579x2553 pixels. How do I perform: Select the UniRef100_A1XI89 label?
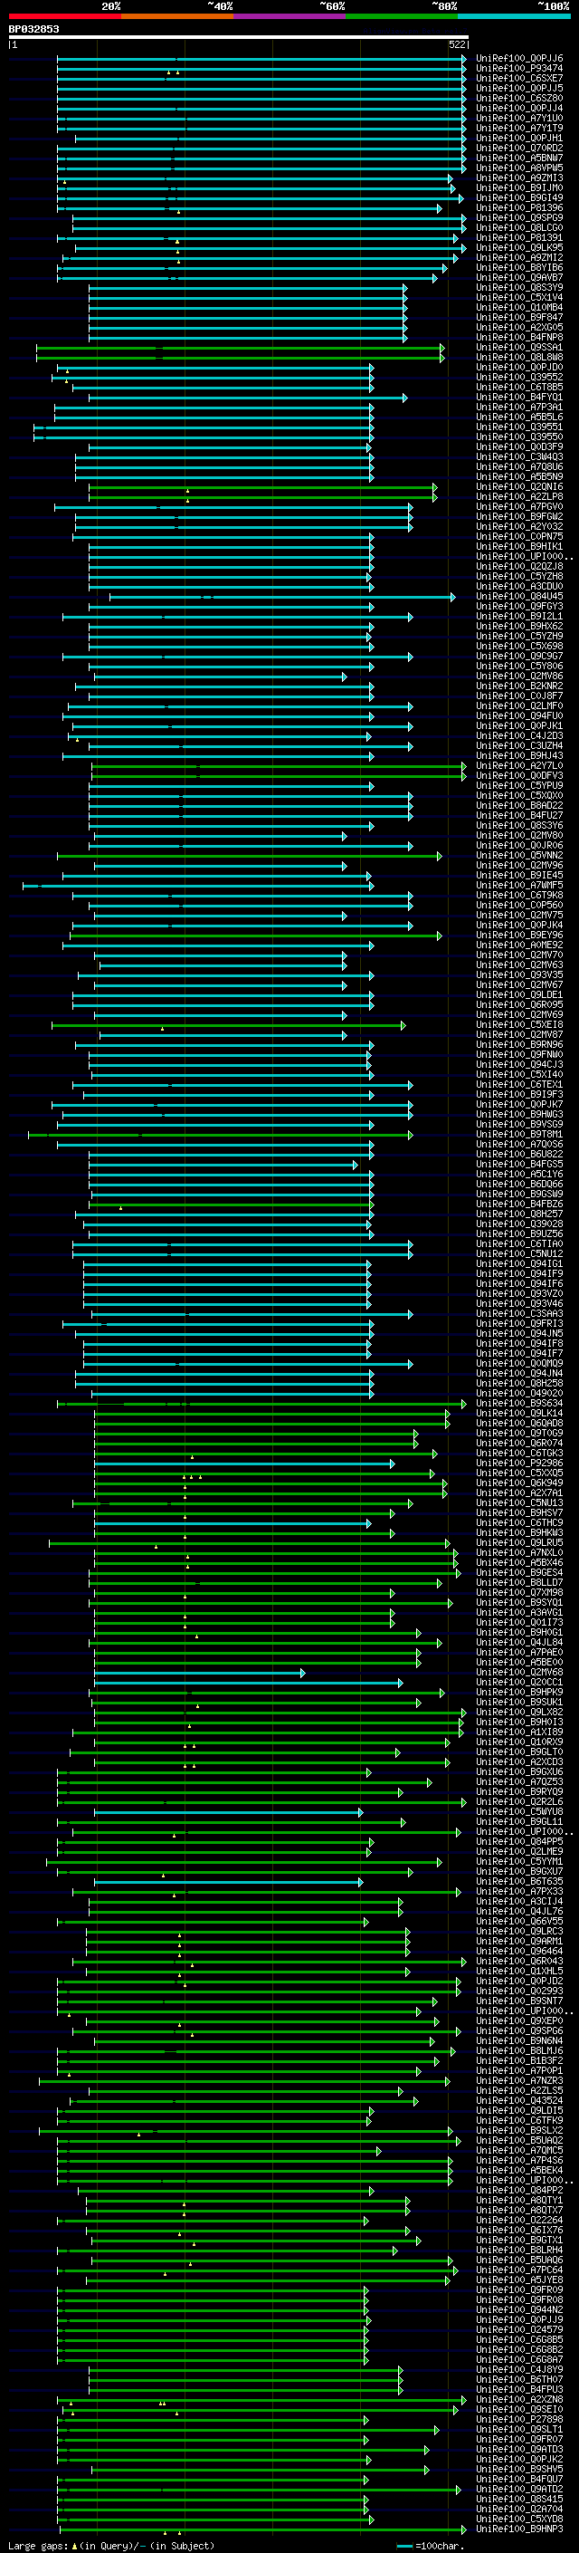click(519, 1732)
